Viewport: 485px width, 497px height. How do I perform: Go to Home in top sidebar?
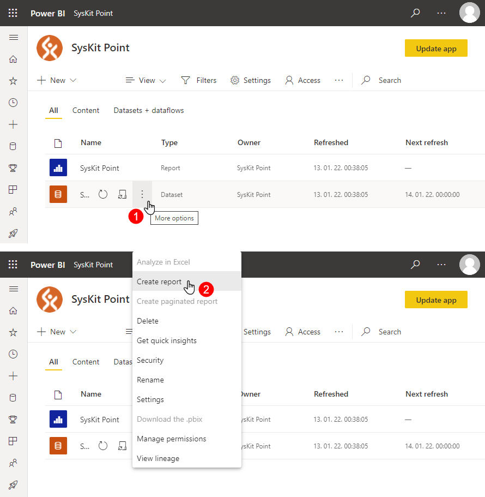click(13, 59)
